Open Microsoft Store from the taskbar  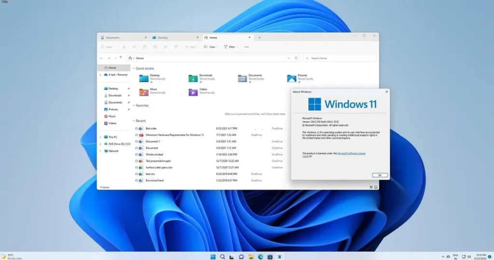[270, 257]
